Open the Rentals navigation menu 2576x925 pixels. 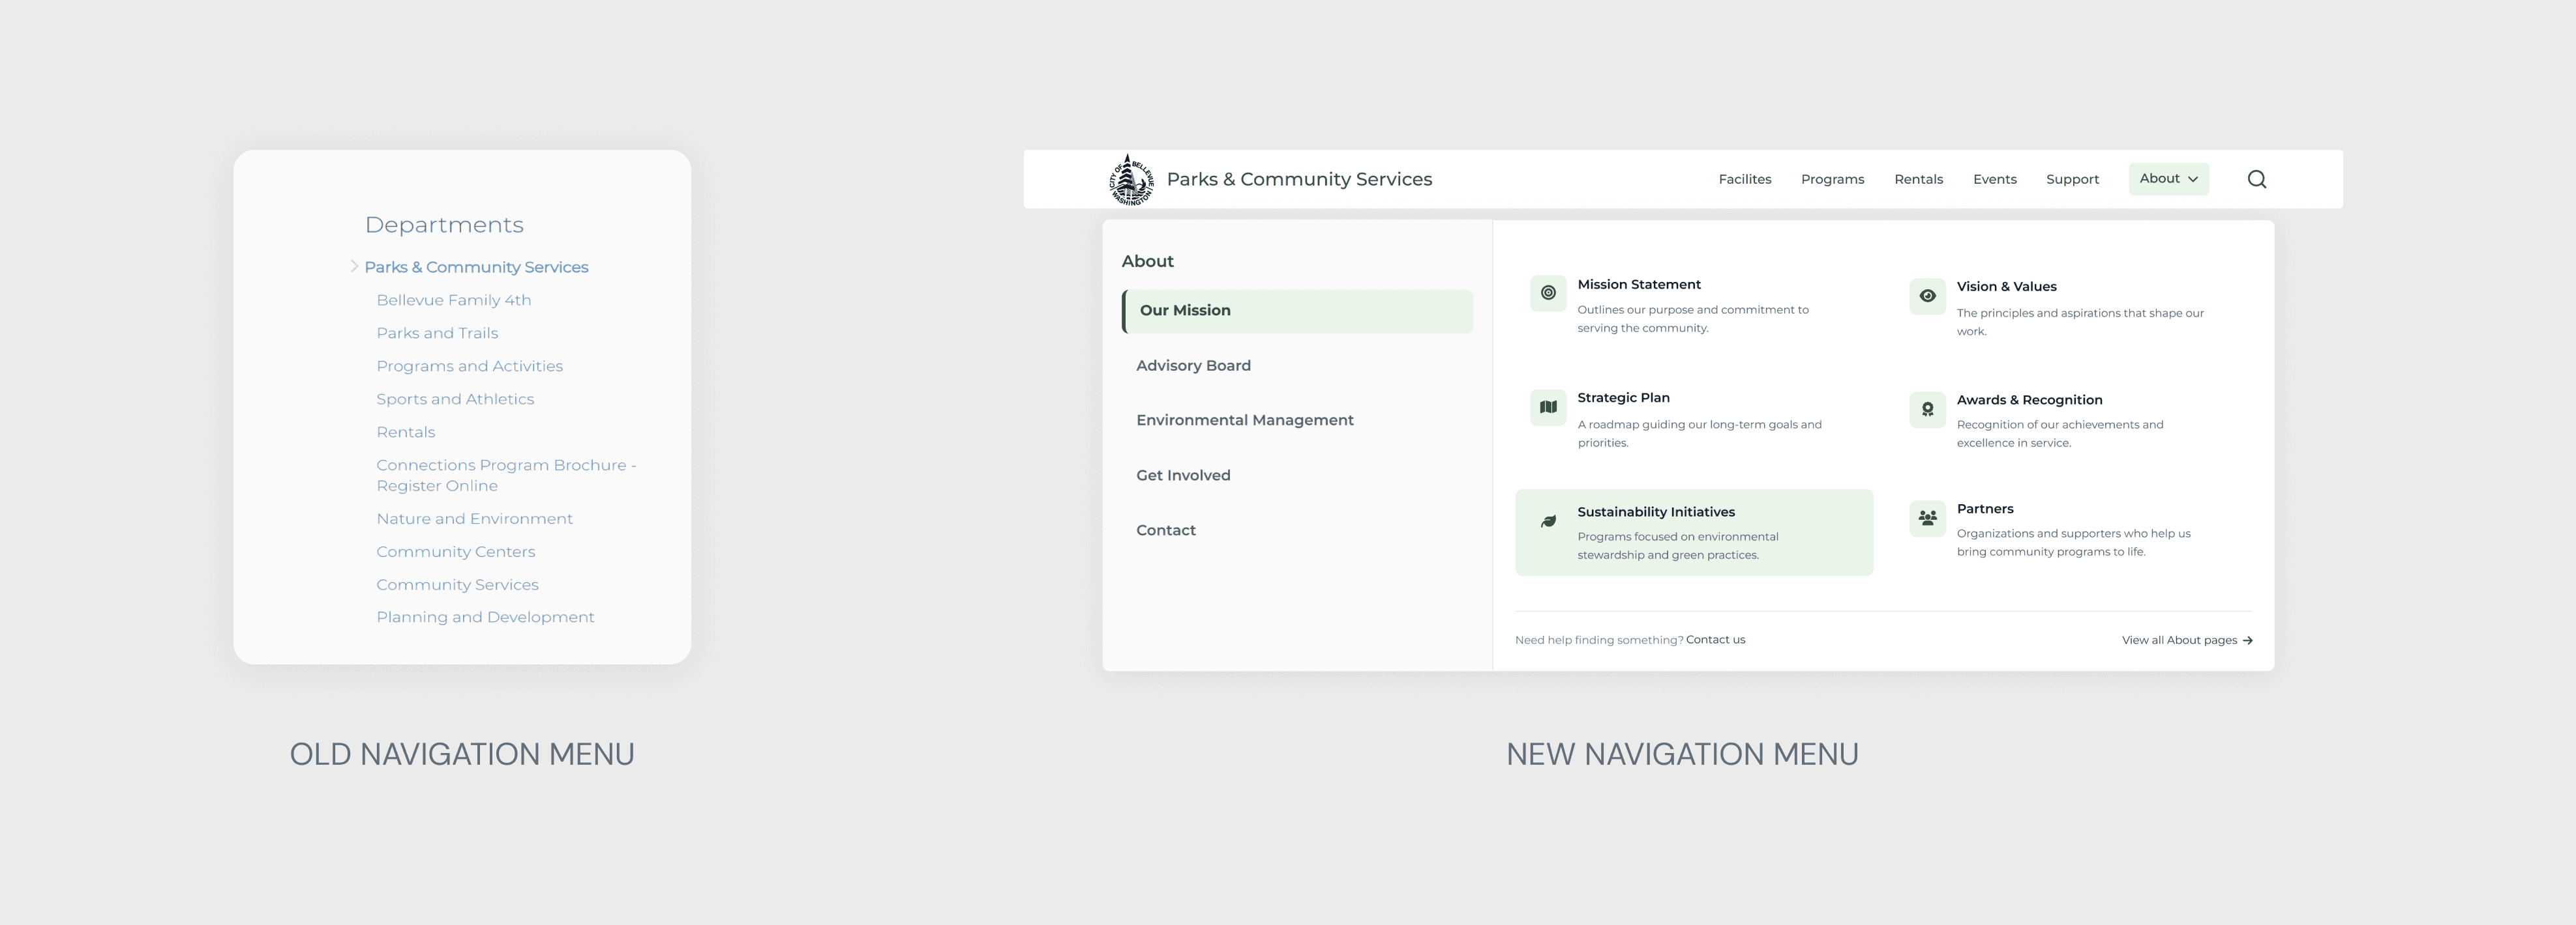coord(1918,180)
